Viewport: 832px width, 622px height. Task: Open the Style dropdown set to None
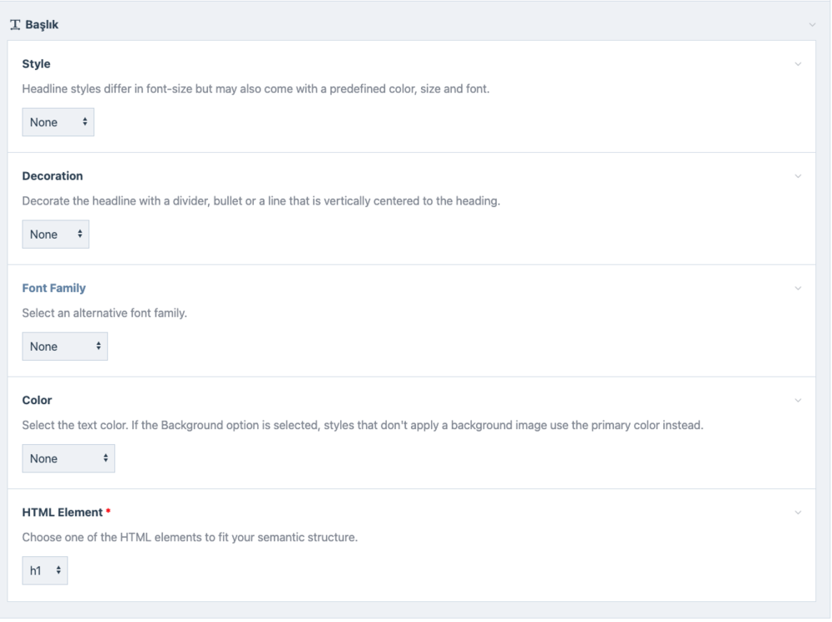tap(58, 122)
